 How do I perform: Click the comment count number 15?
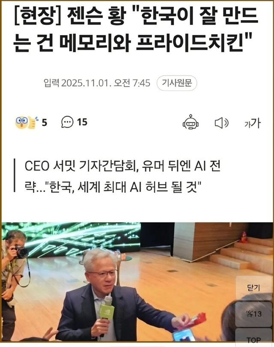click(82, 122)
